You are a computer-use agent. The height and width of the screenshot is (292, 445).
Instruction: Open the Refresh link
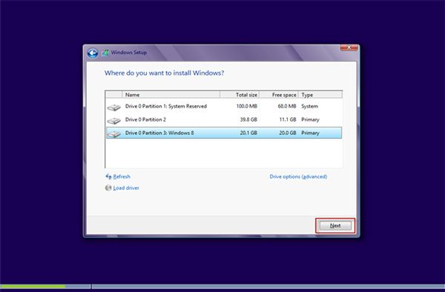(122, 176)
